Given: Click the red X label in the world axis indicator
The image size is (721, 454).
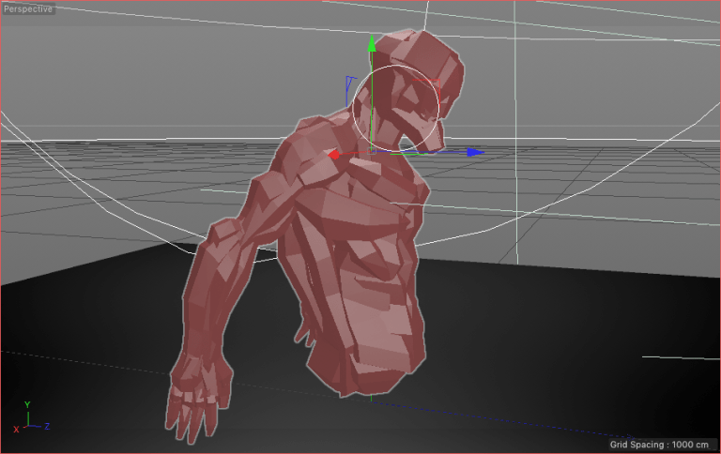Looking at the screenshot, I should pos(16,429).
